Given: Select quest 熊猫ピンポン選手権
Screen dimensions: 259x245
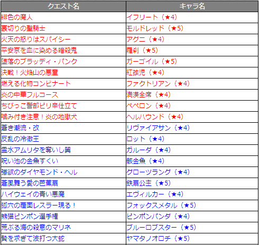Looking at the screenshot, I should click(30, 217).
